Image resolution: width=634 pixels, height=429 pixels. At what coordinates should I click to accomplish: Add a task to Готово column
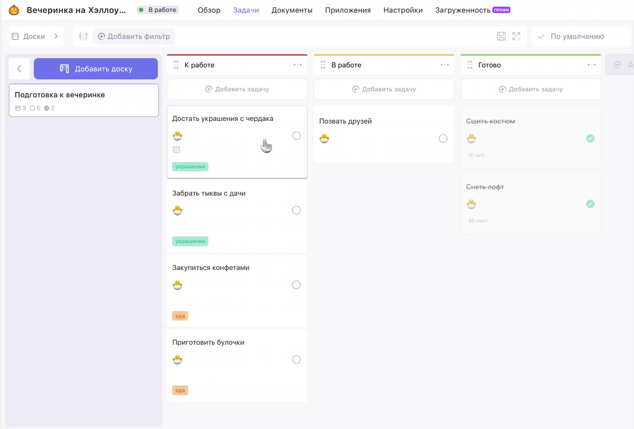point(531,89)
